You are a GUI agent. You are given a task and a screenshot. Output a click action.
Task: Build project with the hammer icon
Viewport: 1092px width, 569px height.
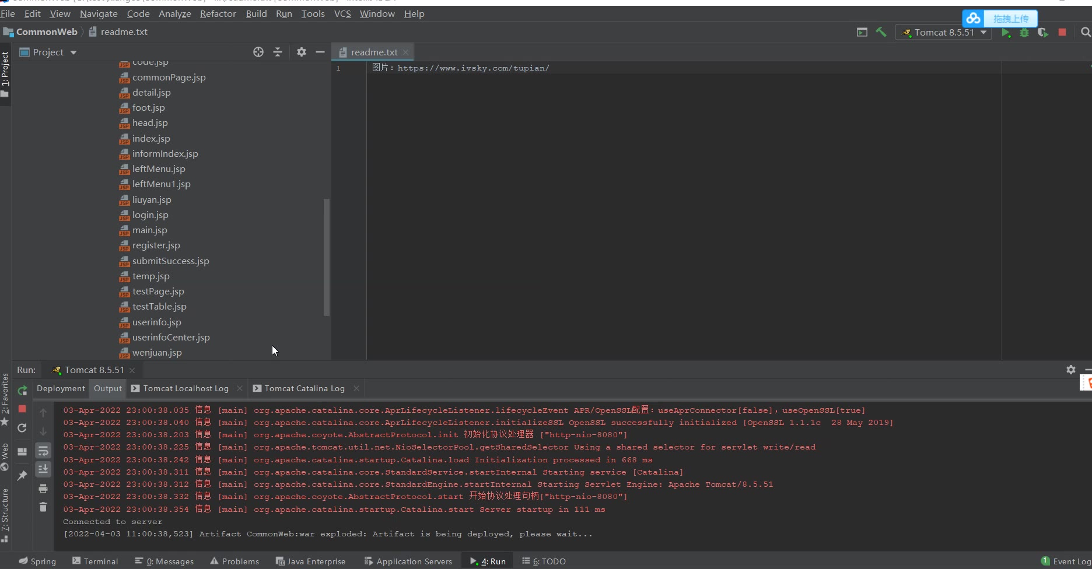881,33
